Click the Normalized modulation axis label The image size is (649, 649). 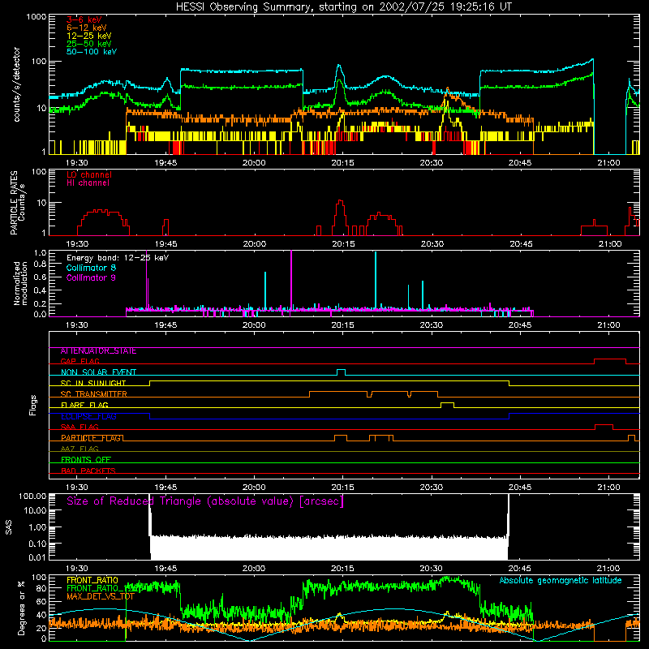coord(21,283)
